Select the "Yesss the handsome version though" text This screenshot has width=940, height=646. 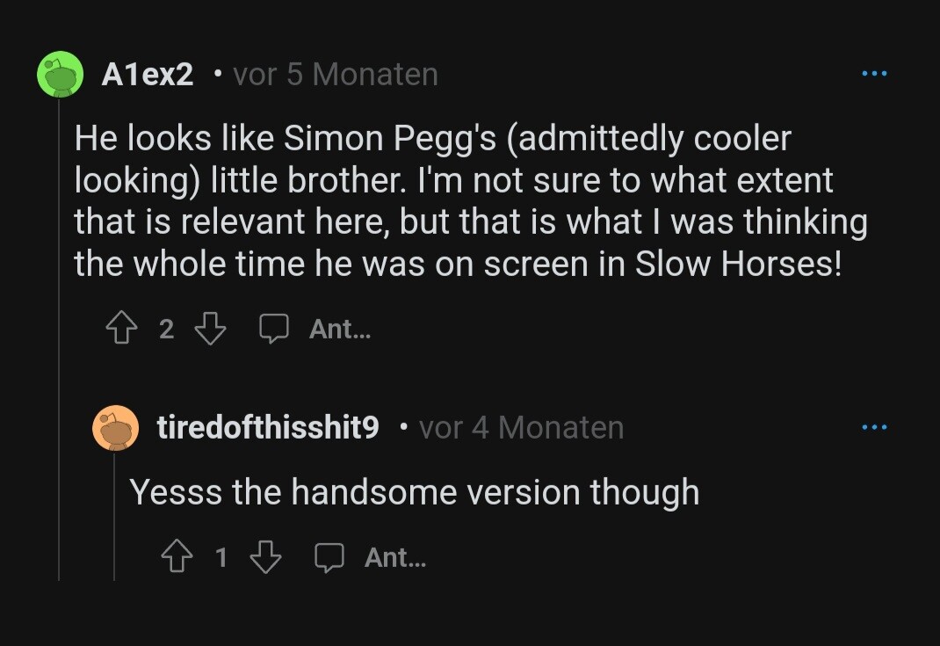click(x=415, y=493)
